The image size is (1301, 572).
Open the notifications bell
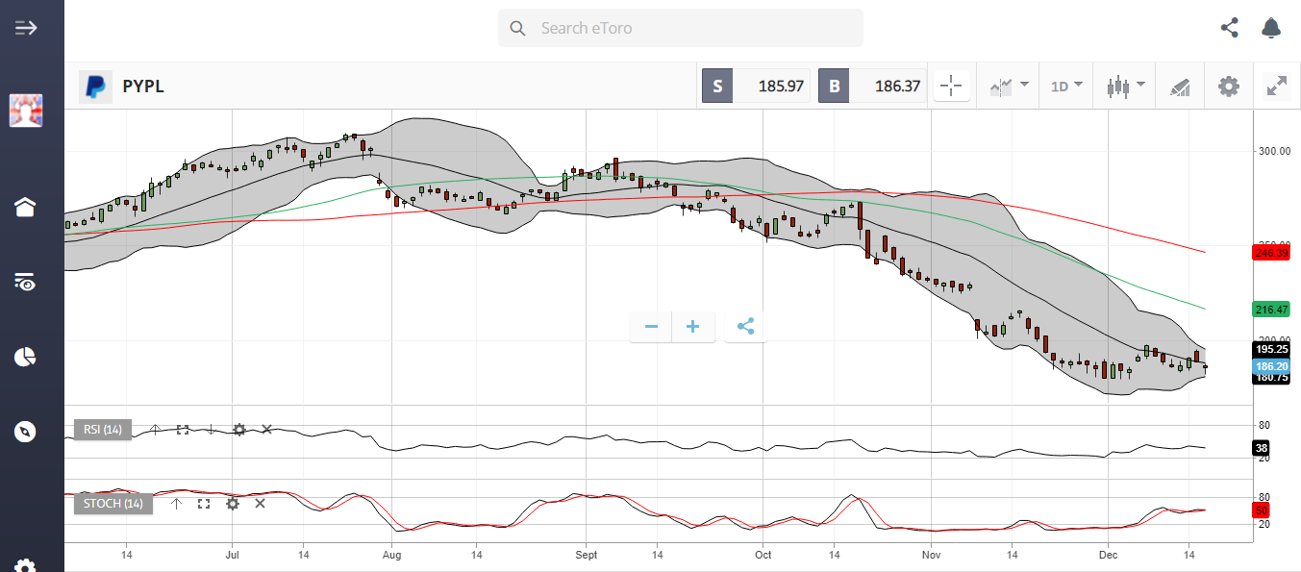[1271, 28]
